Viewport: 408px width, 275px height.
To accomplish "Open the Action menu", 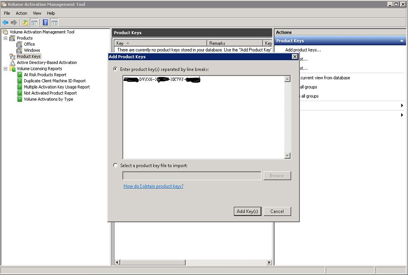I will tap(21, 13).
